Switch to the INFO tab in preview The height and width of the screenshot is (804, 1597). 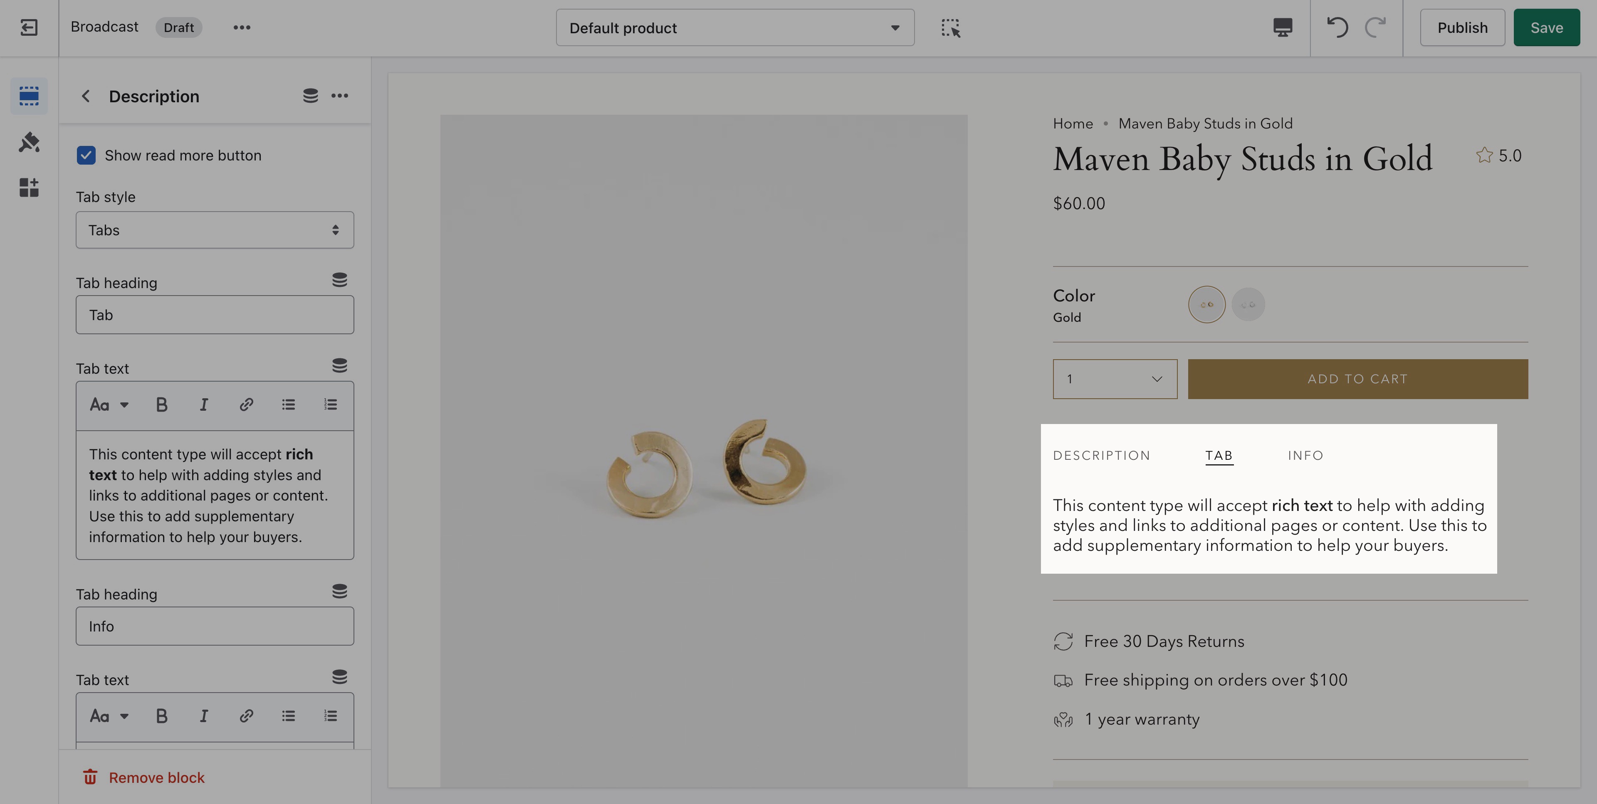[1305, 456]
